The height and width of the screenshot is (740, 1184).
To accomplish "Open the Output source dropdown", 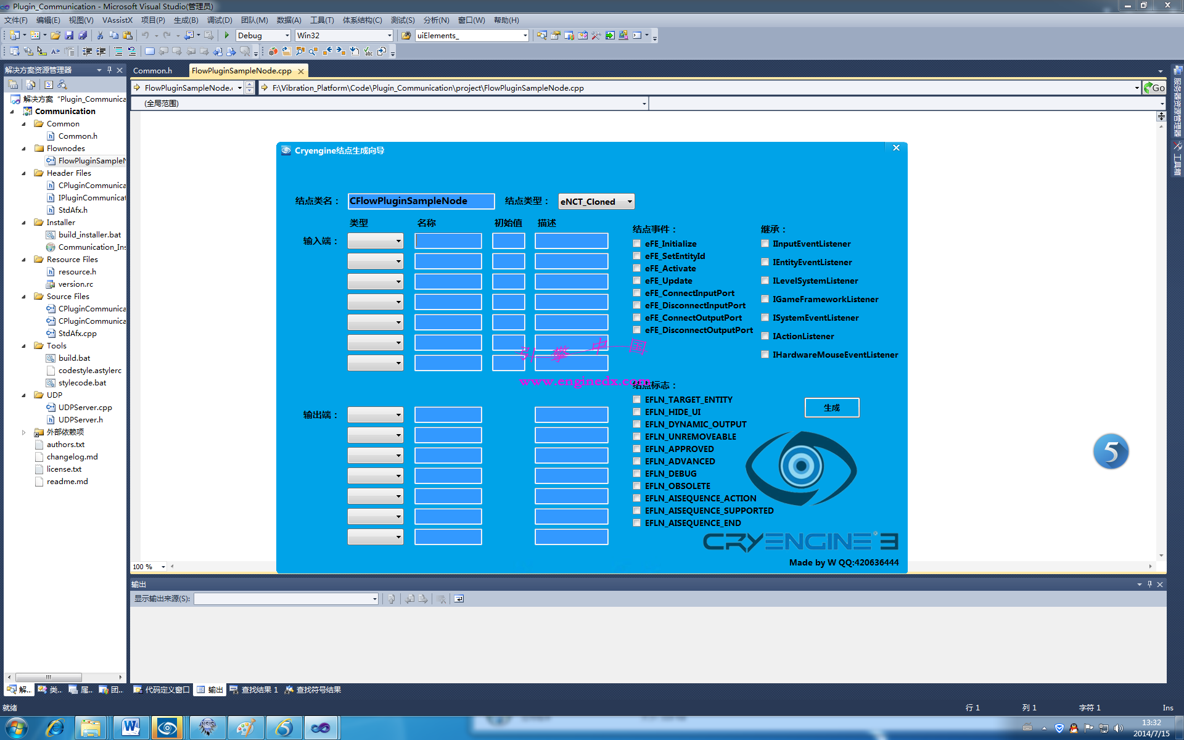I will [x=286, y=599].
